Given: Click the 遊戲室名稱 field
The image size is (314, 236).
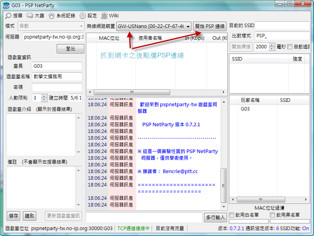Looking at the screenshot, I should pos(57,77).
